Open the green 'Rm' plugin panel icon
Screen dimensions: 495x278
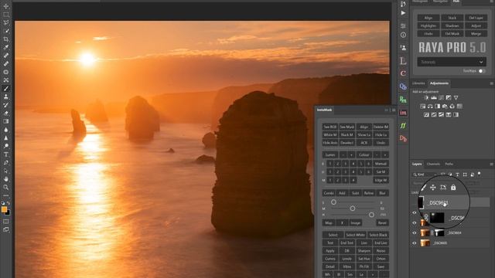(x=403, y=100)
